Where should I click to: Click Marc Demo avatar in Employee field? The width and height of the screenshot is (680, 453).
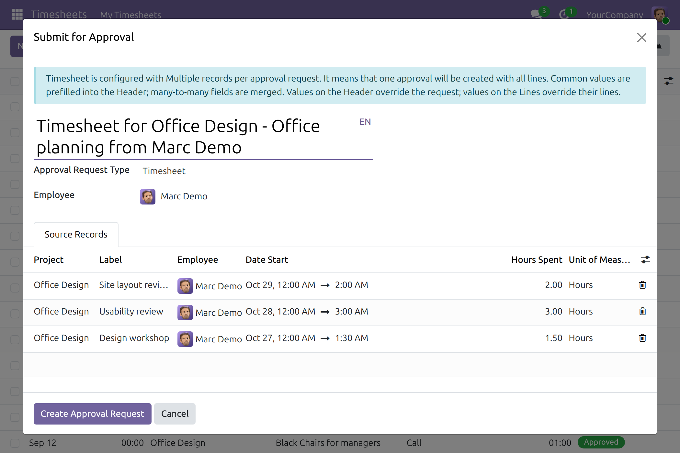(148, 197)
